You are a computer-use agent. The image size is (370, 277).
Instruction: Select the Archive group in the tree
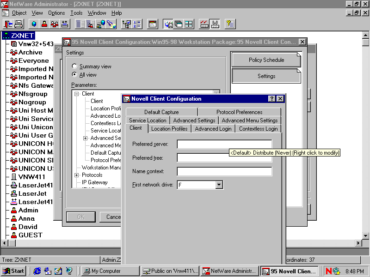coord(30,52)
